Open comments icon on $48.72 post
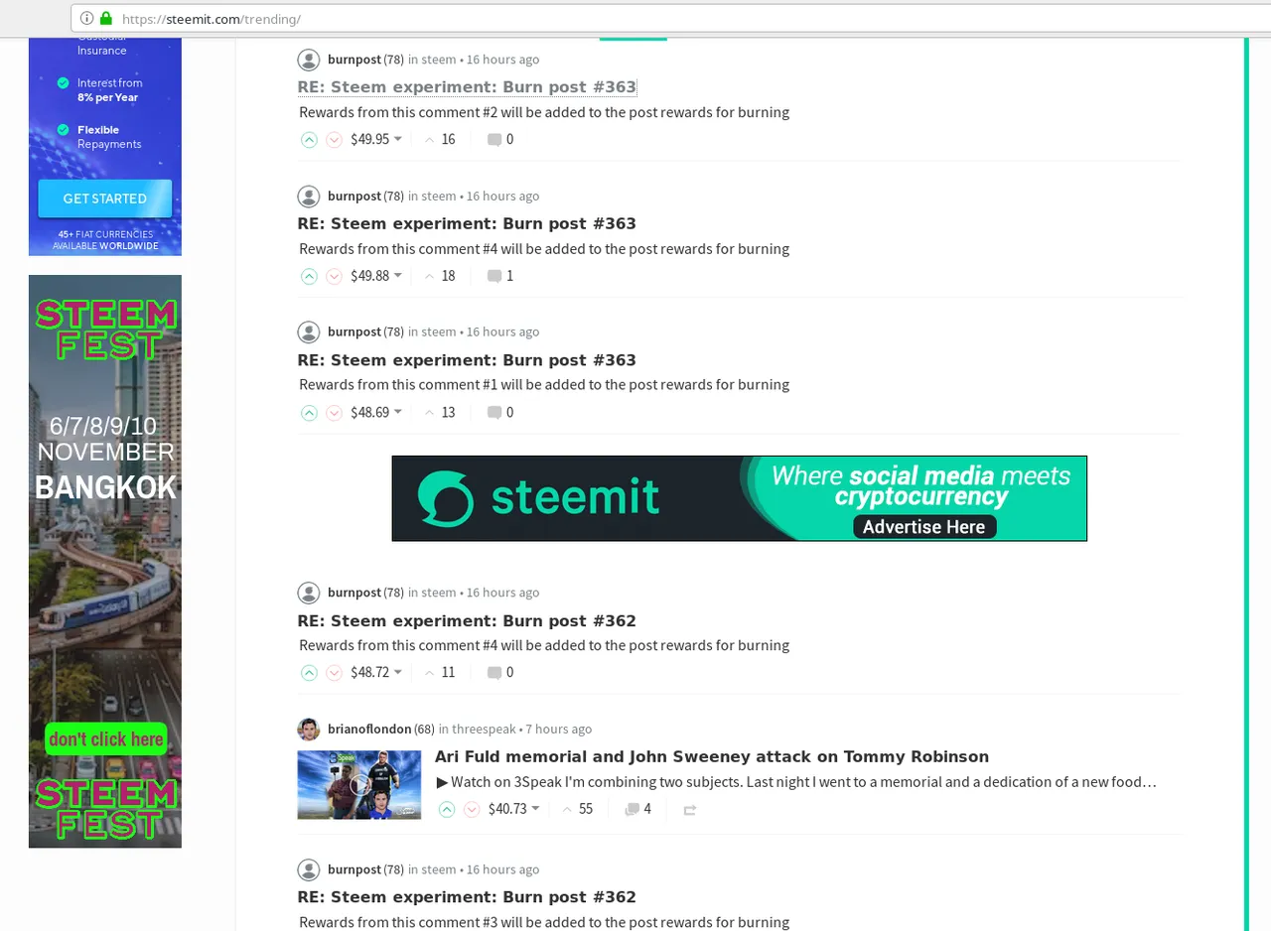Image resolution: width=1271 pixels, height=931 pixels. click(494, 673)
